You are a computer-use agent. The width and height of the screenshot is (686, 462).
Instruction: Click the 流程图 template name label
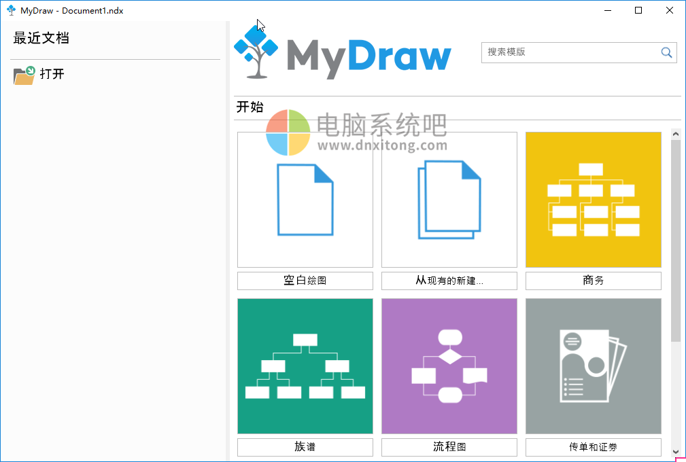pos(449,447)
